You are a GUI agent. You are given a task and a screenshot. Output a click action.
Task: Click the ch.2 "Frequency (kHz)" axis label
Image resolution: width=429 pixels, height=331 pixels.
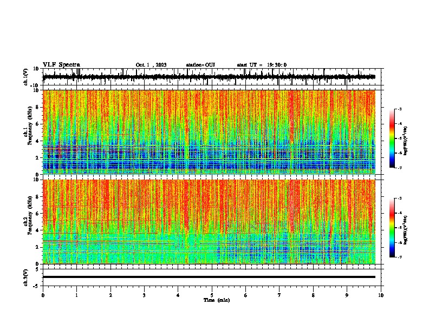(x=30, y=215)
